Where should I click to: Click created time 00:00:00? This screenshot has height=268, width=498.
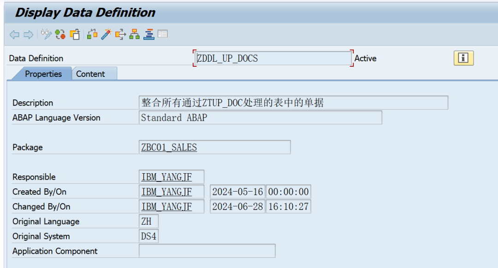click(288, 192)
